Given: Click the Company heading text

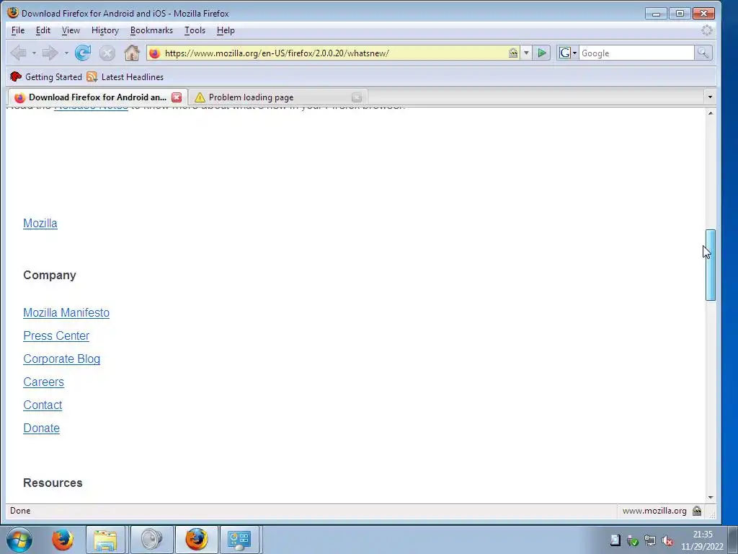Looking at the screenshot, I should click(50, 275).
